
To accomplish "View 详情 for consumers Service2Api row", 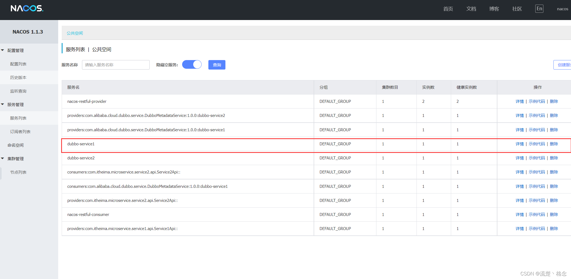I will (520, 172).
